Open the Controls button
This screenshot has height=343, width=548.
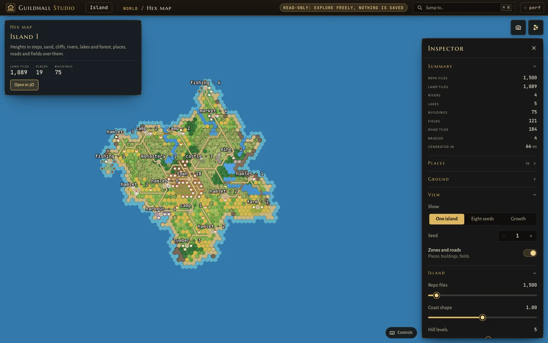pos(401,333)
